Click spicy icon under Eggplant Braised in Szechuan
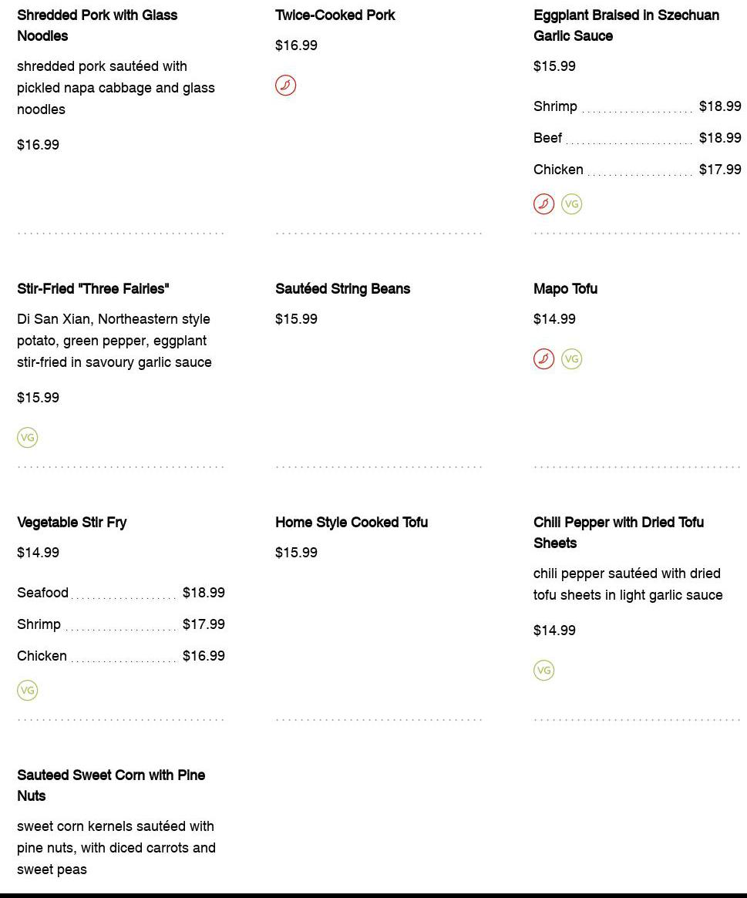The image size is (747, 898). [x=543, y=204]
